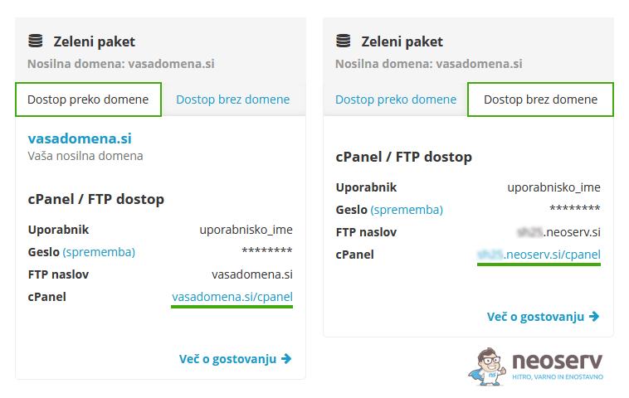This screenshot has height=398, width=629.
Task: Click database icon in left Zeleni paket card
Action: tap(35, 41)
